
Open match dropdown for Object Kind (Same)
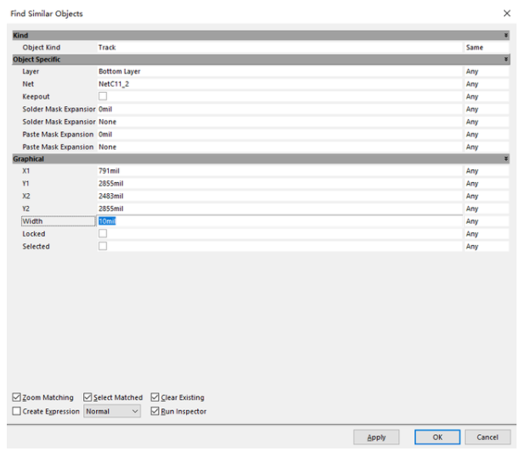click(x=487, y=48)
